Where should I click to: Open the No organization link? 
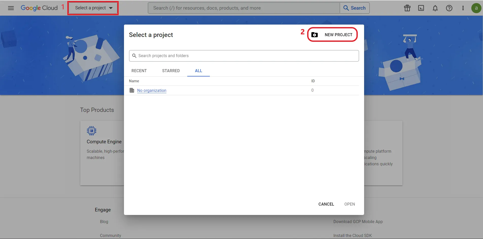point(152,90)
